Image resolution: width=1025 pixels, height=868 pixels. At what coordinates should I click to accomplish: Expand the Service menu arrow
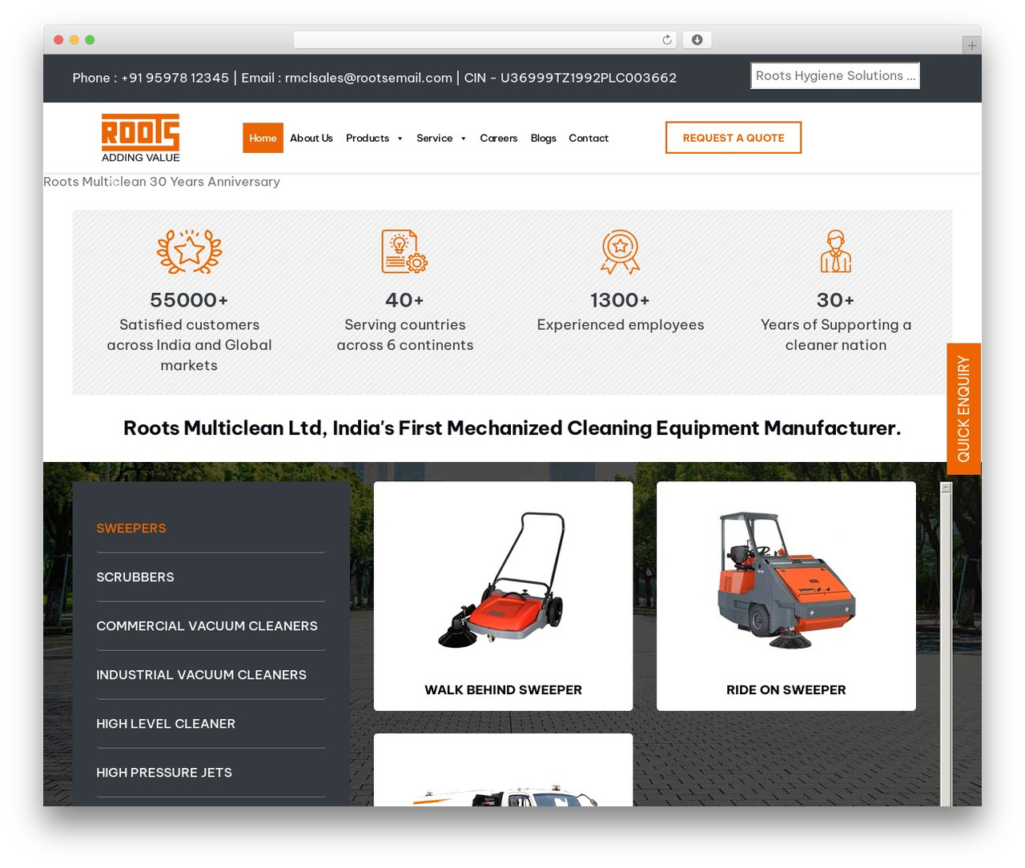[463, 139]
